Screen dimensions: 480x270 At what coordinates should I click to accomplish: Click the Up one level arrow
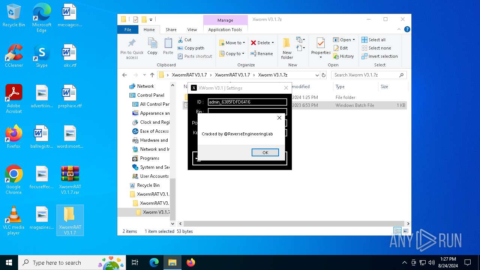pyautogui.click(x=152, y=75)
